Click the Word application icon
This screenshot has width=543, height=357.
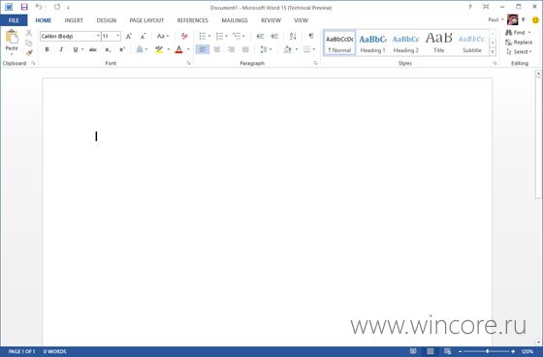pyautogui.click(x=9, y=7)
